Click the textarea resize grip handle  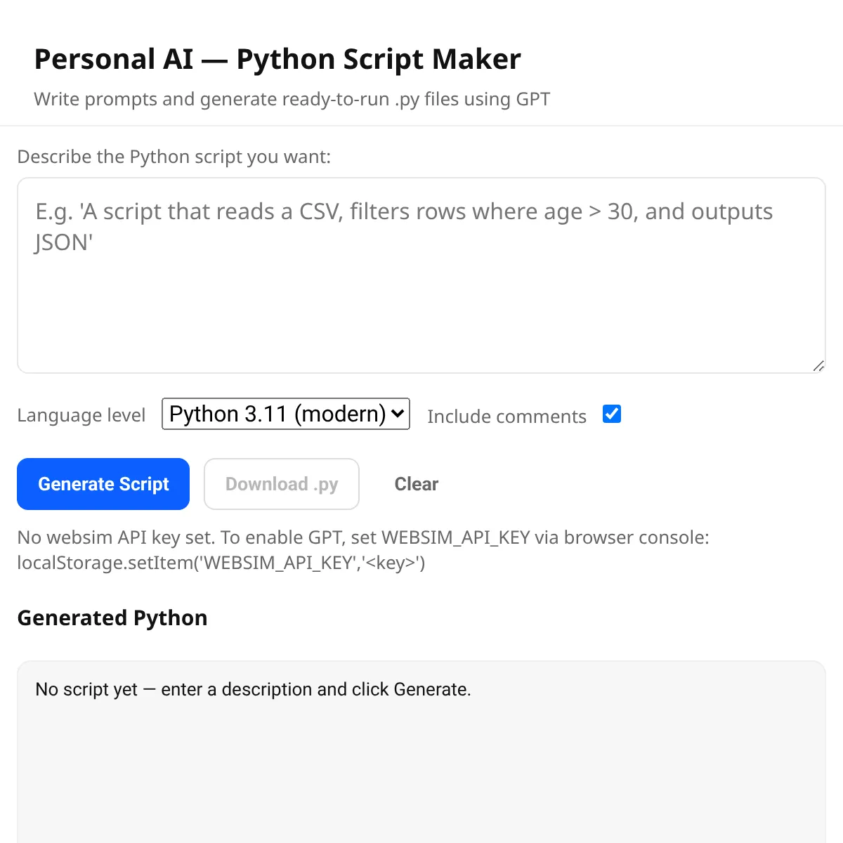[818, 365]
